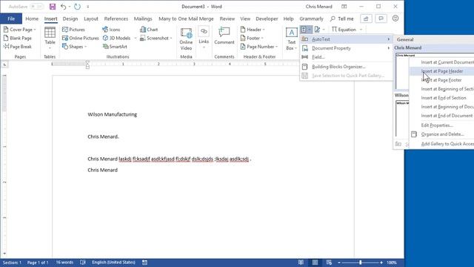Click the 100% zoom level
The width and height of the screenshot is (474, 267).
coord(392,263)
